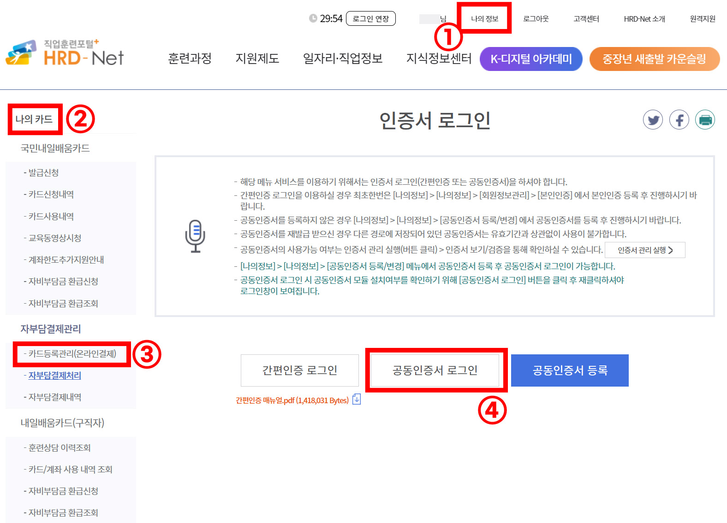Viewport: 727px width, 523px height.
Task: Click 공동인증서 로그인 button
Action: (435, 370)
